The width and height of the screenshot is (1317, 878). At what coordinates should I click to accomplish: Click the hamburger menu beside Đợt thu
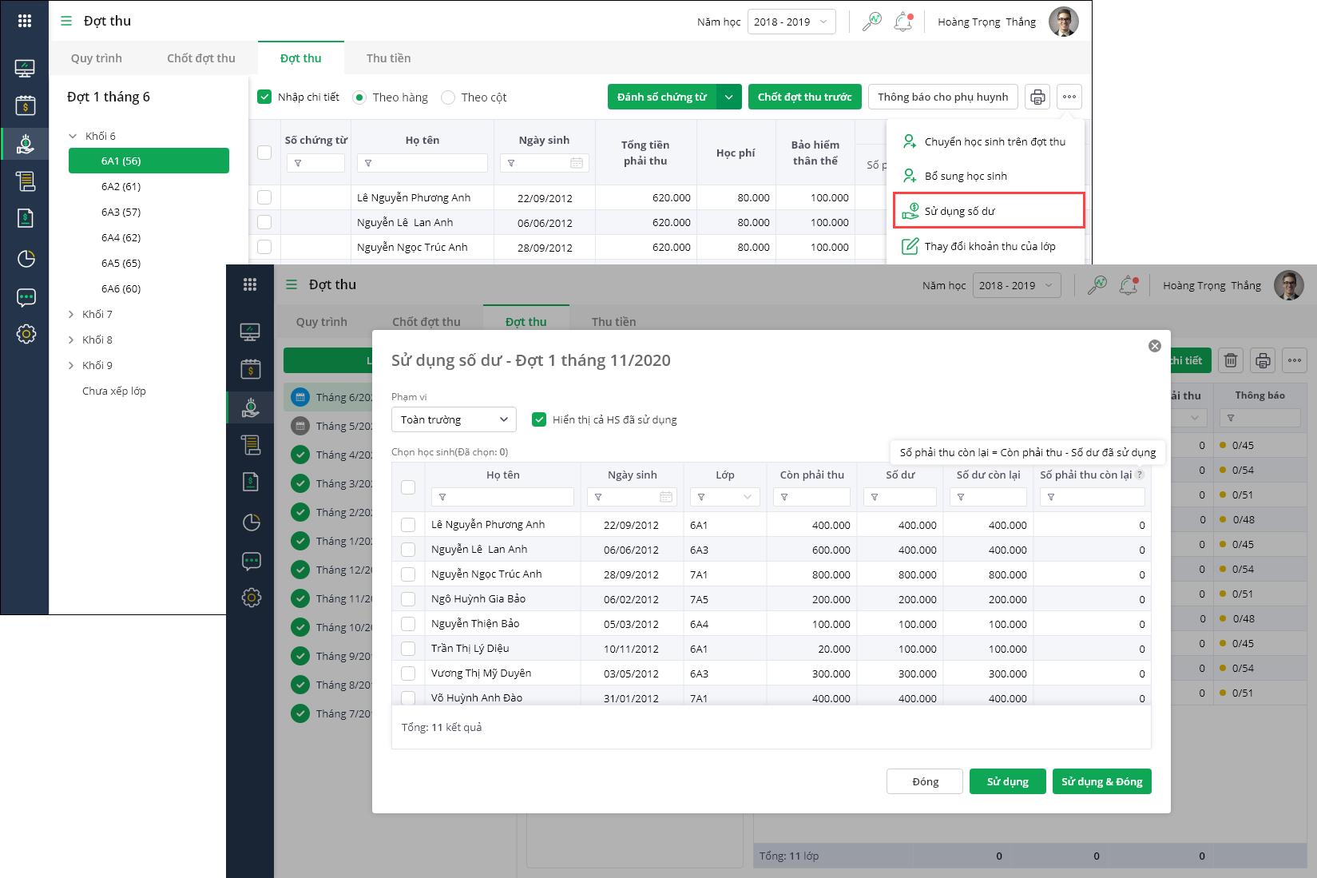point(66,22)
